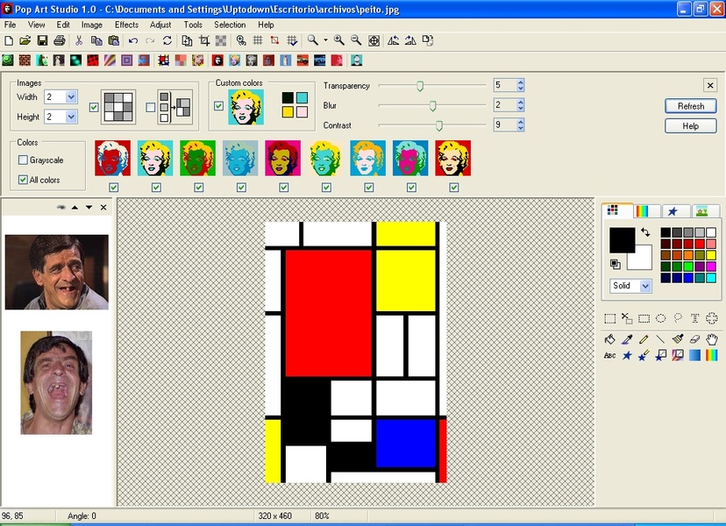Switch to the gradient rainbow palette tab
This screenshot has height=526, width=726.
pos(645,211)
